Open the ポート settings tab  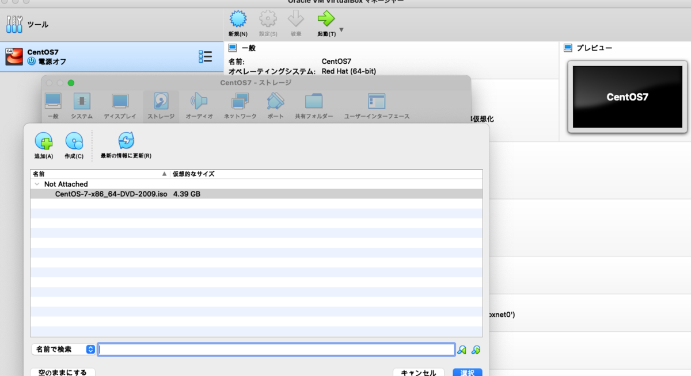276,106
